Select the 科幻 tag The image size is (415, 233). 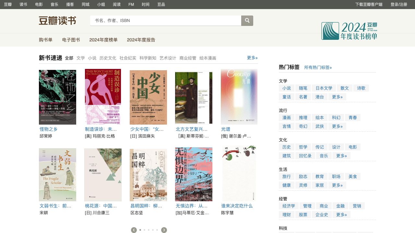tap(336, 117)
